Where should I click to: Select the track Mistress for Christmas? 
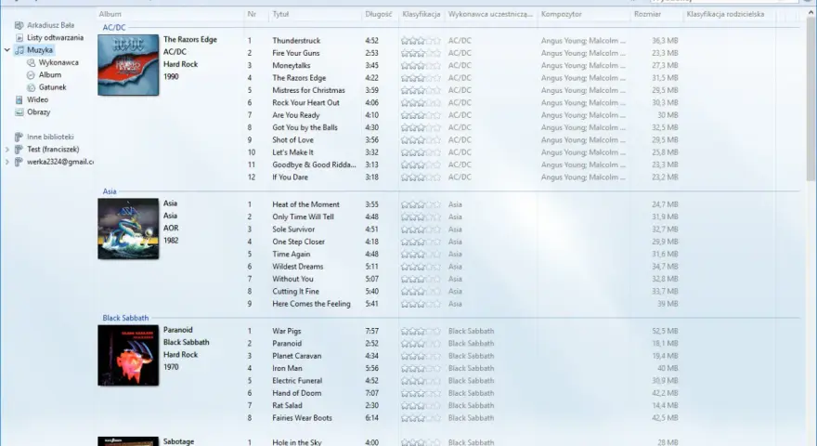pyautogui.click(x=308, y=90)
